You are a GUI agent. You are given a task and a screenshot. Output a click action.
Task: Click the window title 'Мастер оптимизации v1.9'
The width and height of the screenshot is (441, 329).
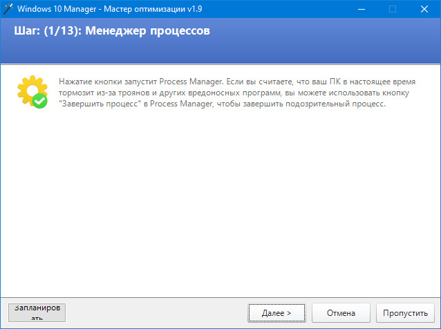[x=153, y=9]
